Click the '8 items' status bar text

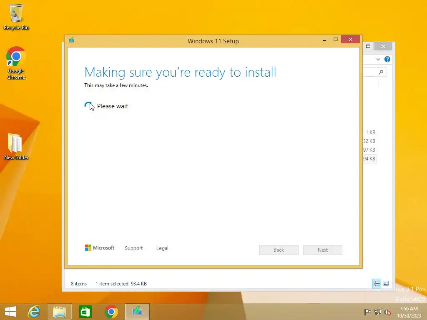point(79,283)
